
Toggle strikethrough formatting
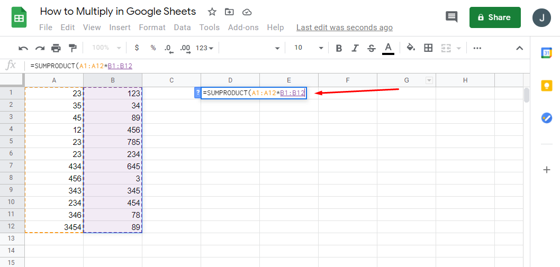tap(372, 48)
